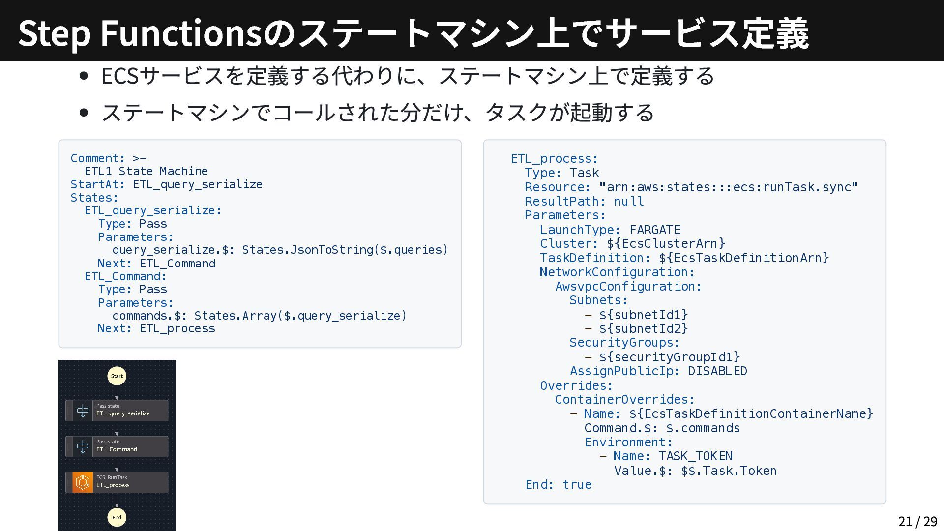The height and width of the screenshot is (531, 944).
Task: Click the drag handle on ETL_process state
Action: [x=69, y=482]
